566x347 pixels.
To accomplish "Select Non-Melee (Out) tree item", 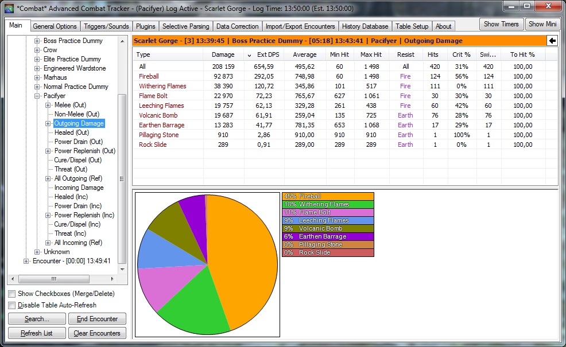I will click(77, 114).
